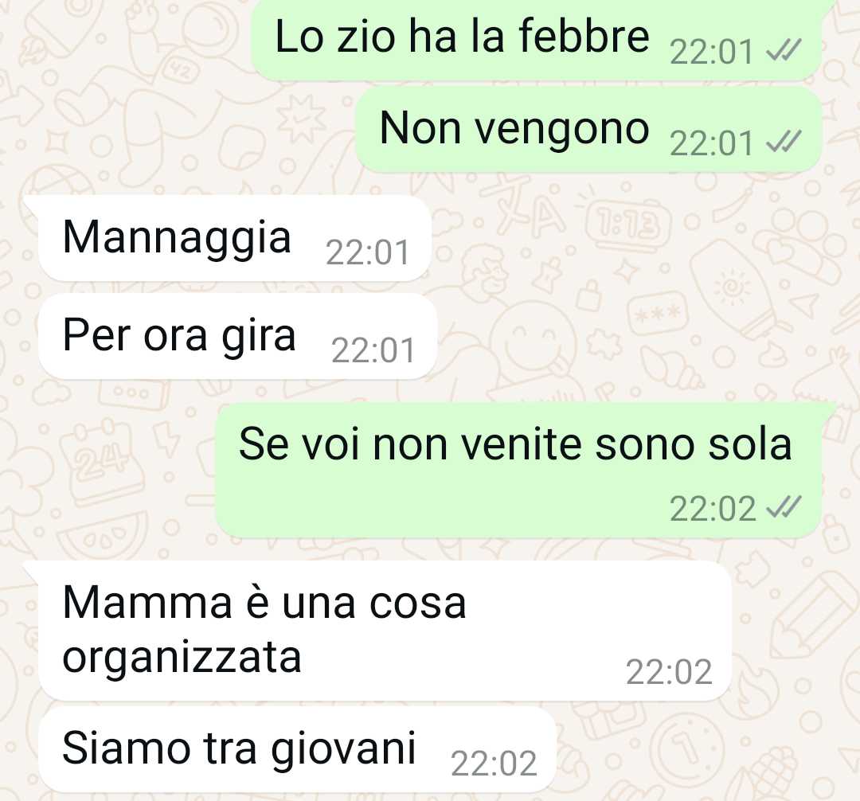Viewport: 860px width, 801px height.
Task: Tap the 22:02 timestamp under 'Se voi non venite sono sola'
Action: click(713, 509)
